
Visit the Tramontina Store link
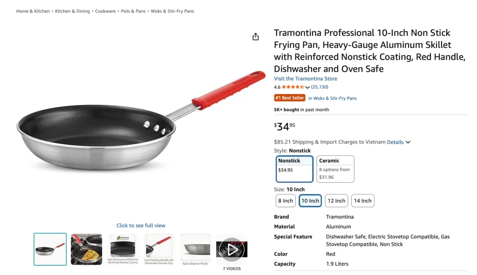(306, 79)
